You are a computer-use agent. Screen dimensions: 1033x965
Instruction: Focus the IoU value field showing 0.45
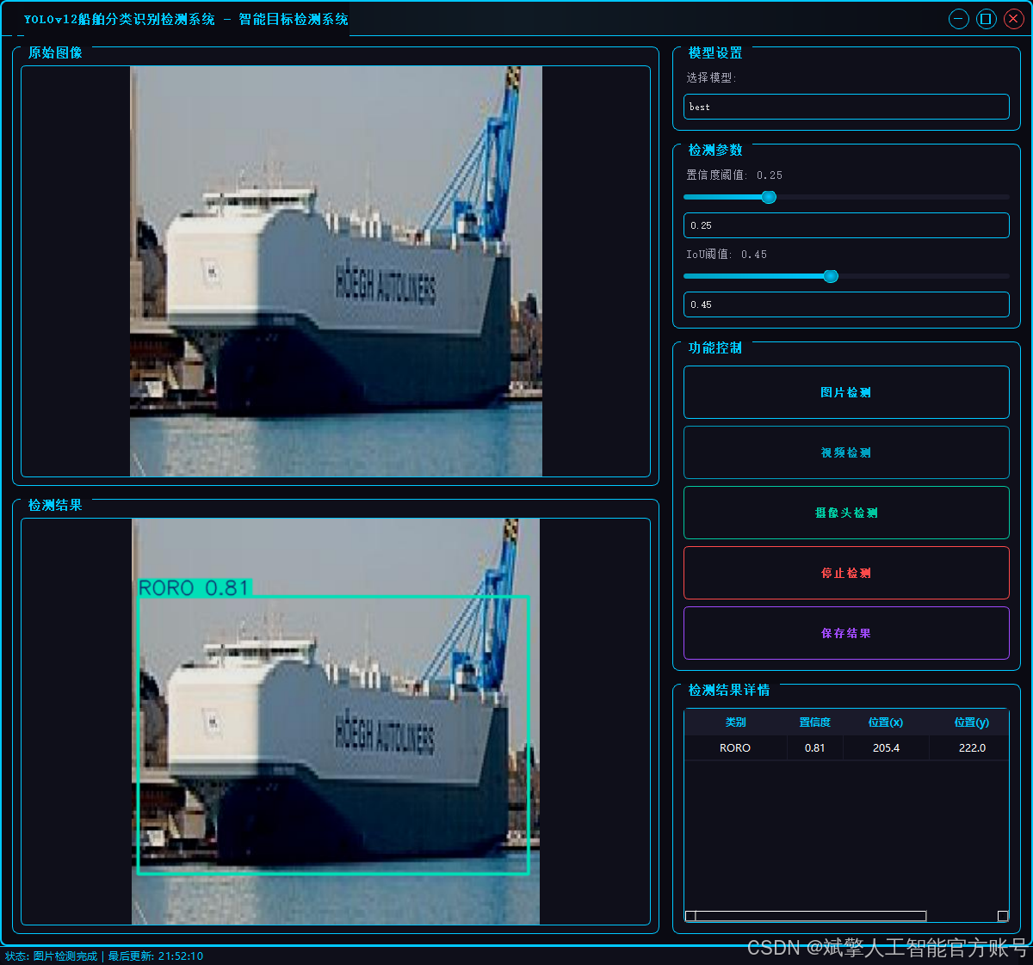click(x=846, y=304)
